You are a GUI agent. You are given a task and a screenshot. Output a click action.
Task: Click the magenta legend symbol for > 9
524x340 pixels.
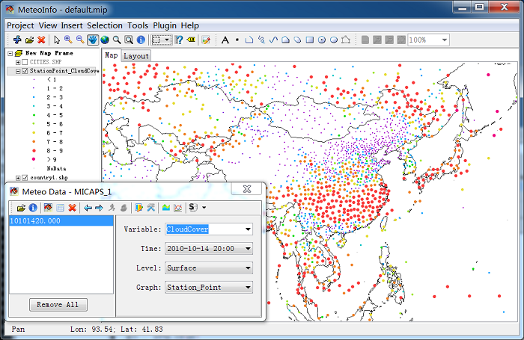(34, 159)
